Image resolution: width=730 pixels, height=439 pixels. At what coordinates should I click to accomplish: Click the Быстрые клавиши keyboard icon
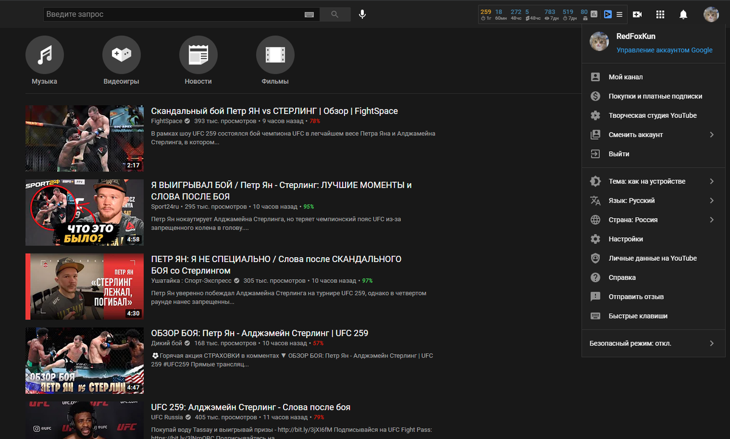coord(596,316)
